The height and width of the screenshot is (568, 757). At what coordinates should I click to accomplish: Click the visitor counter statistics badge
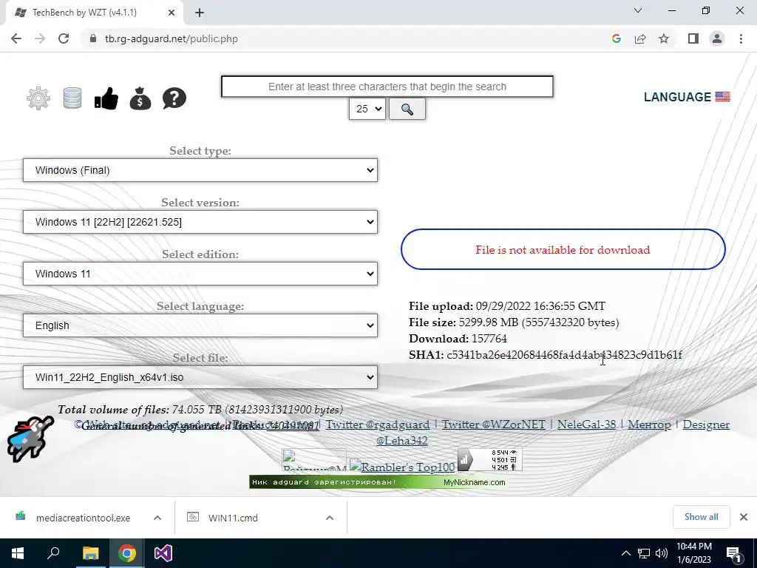click(489, 460)
